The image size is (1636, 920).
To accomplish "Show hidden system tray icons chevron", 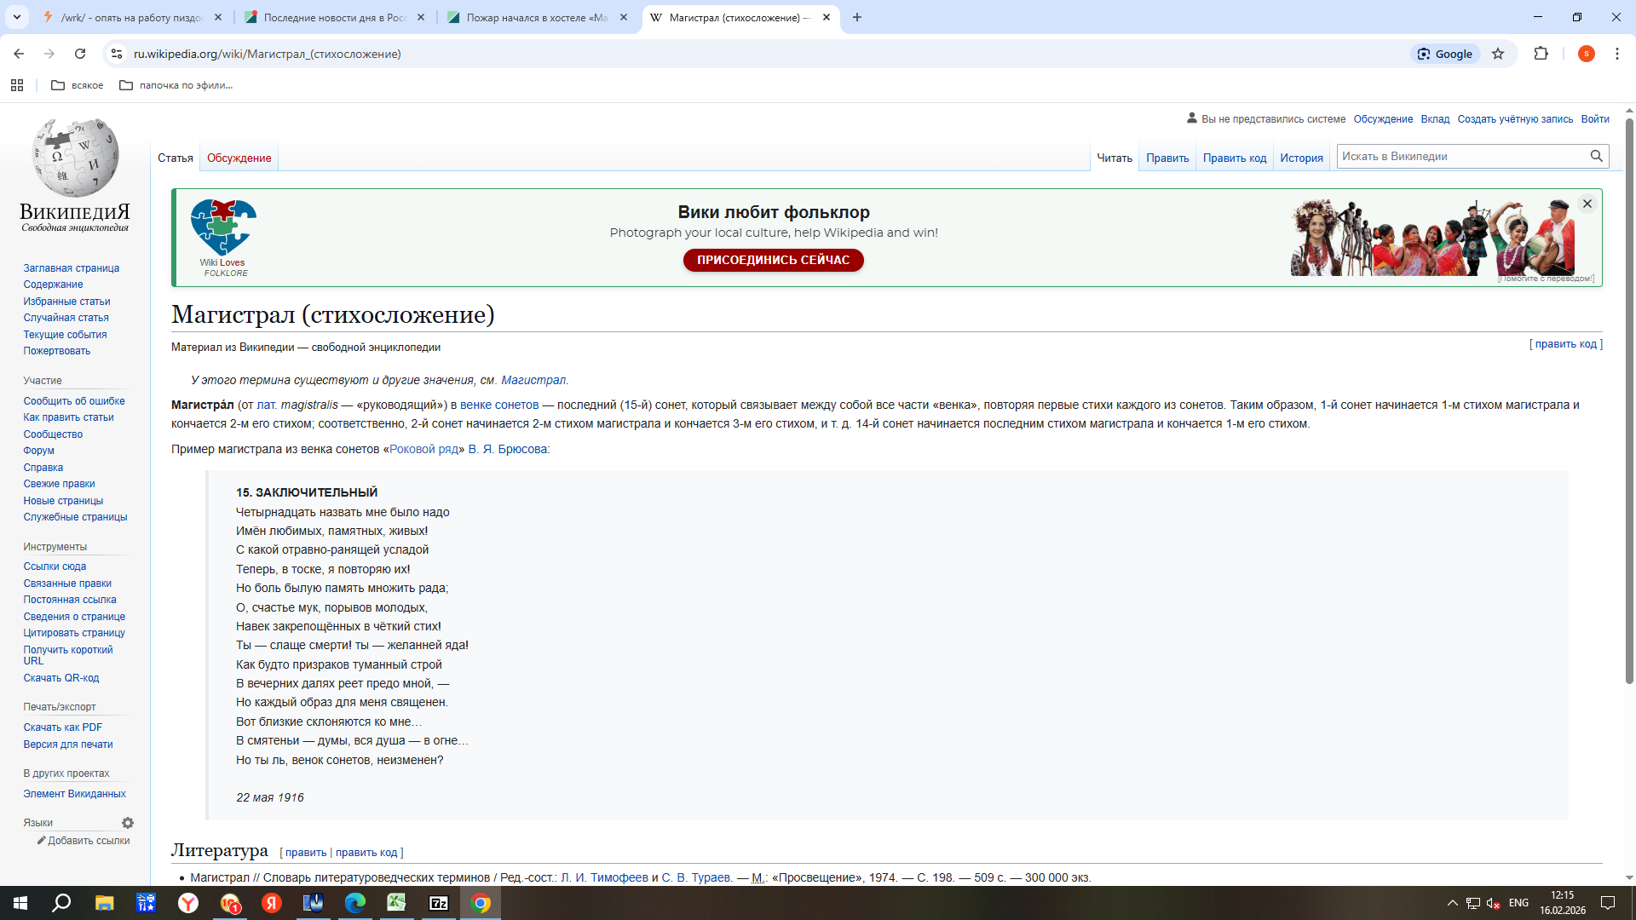I will click(1452, 903).
